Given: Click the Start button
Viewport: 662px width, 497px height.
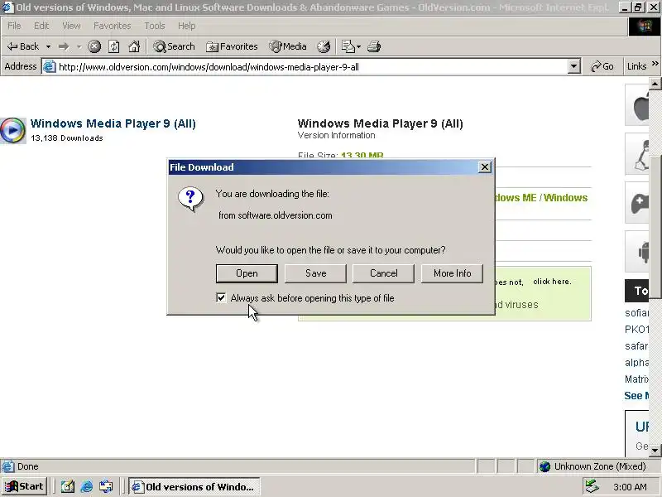Looking at the screenshot, I should tap(25, 487).
